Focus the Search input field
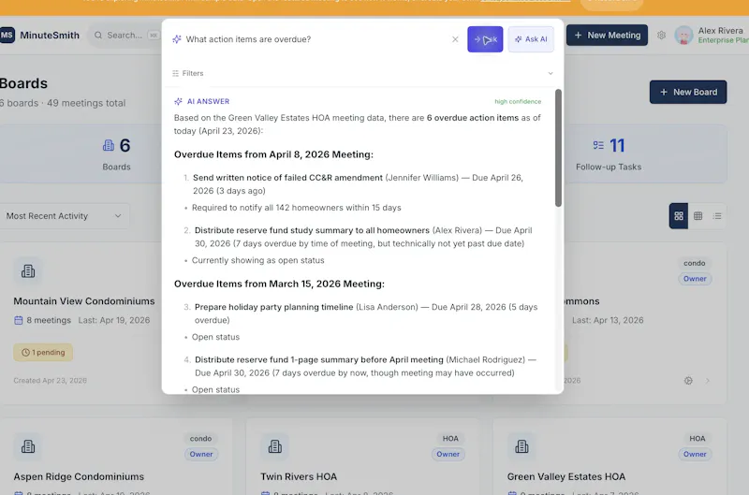The image size is (749, 495). 125,35
